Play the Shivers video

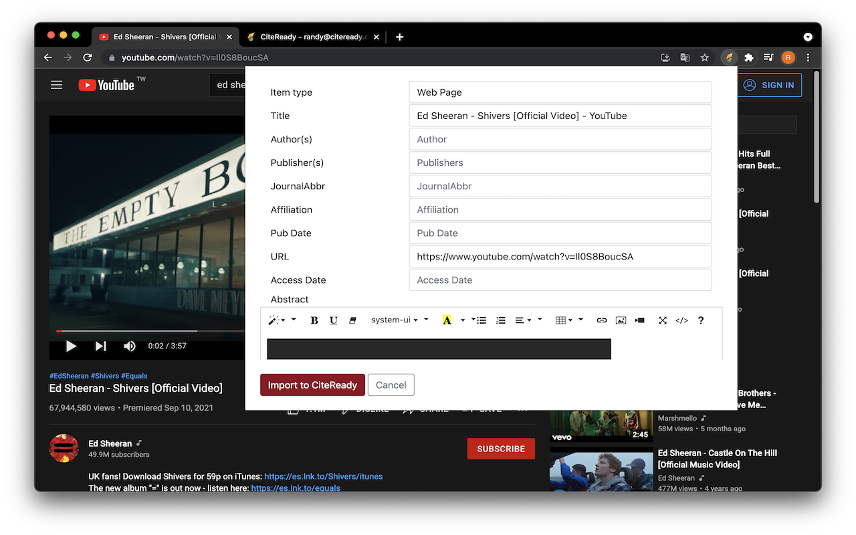[71, 346]
